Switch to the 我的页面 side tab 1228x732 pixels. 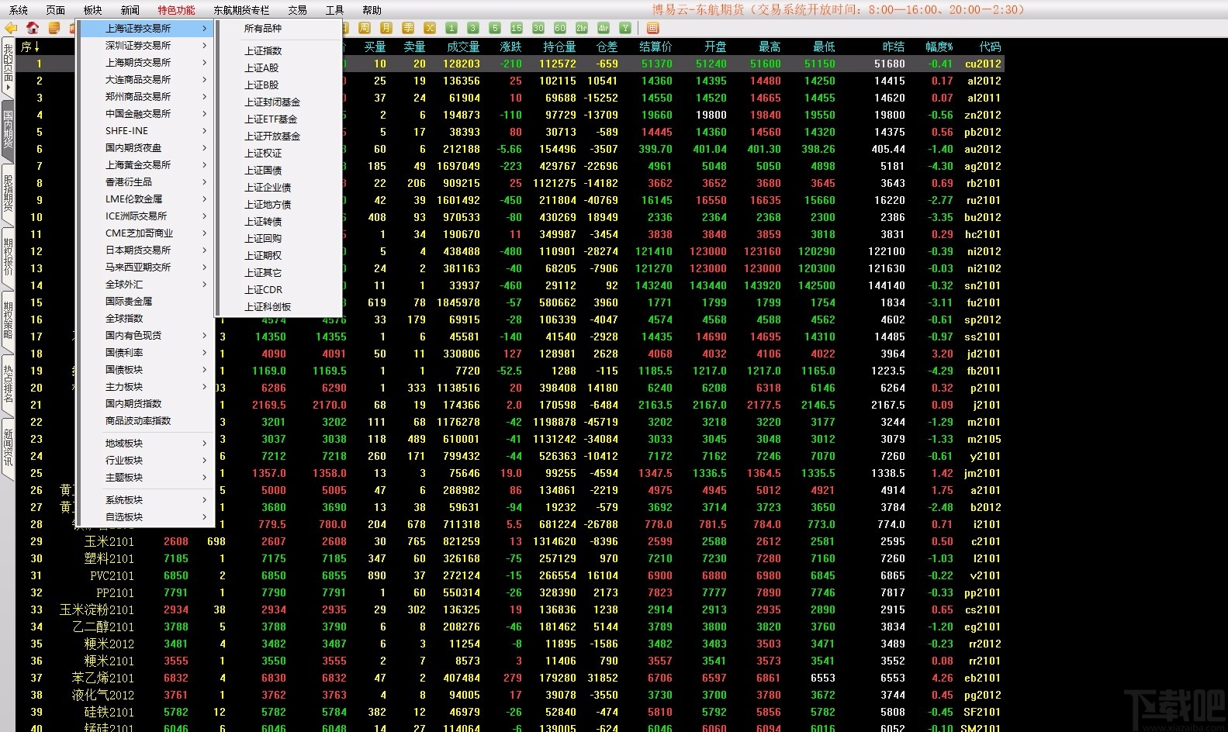(8, 67)
